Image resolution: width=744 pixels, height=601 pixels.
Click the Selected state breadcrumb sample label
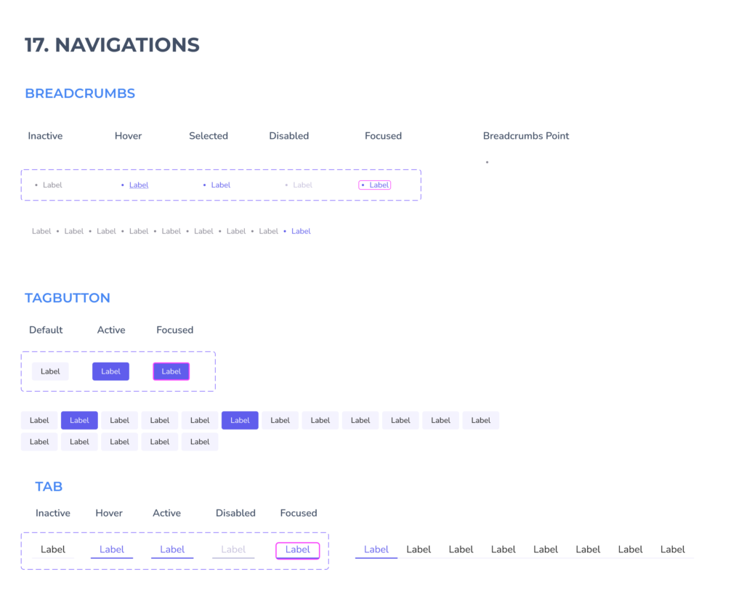220,185
